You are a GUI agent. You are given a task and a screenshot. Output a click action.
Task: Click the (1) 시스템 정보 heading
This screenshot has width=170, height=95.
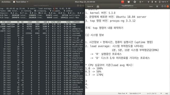coord(95,35)
